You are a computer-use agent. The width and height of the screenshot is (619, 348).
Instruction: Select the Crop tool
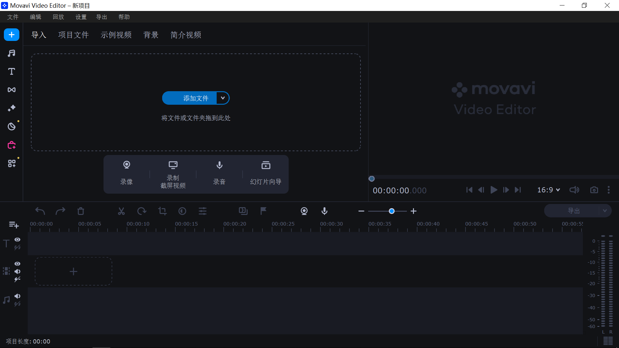coord(162,211)
